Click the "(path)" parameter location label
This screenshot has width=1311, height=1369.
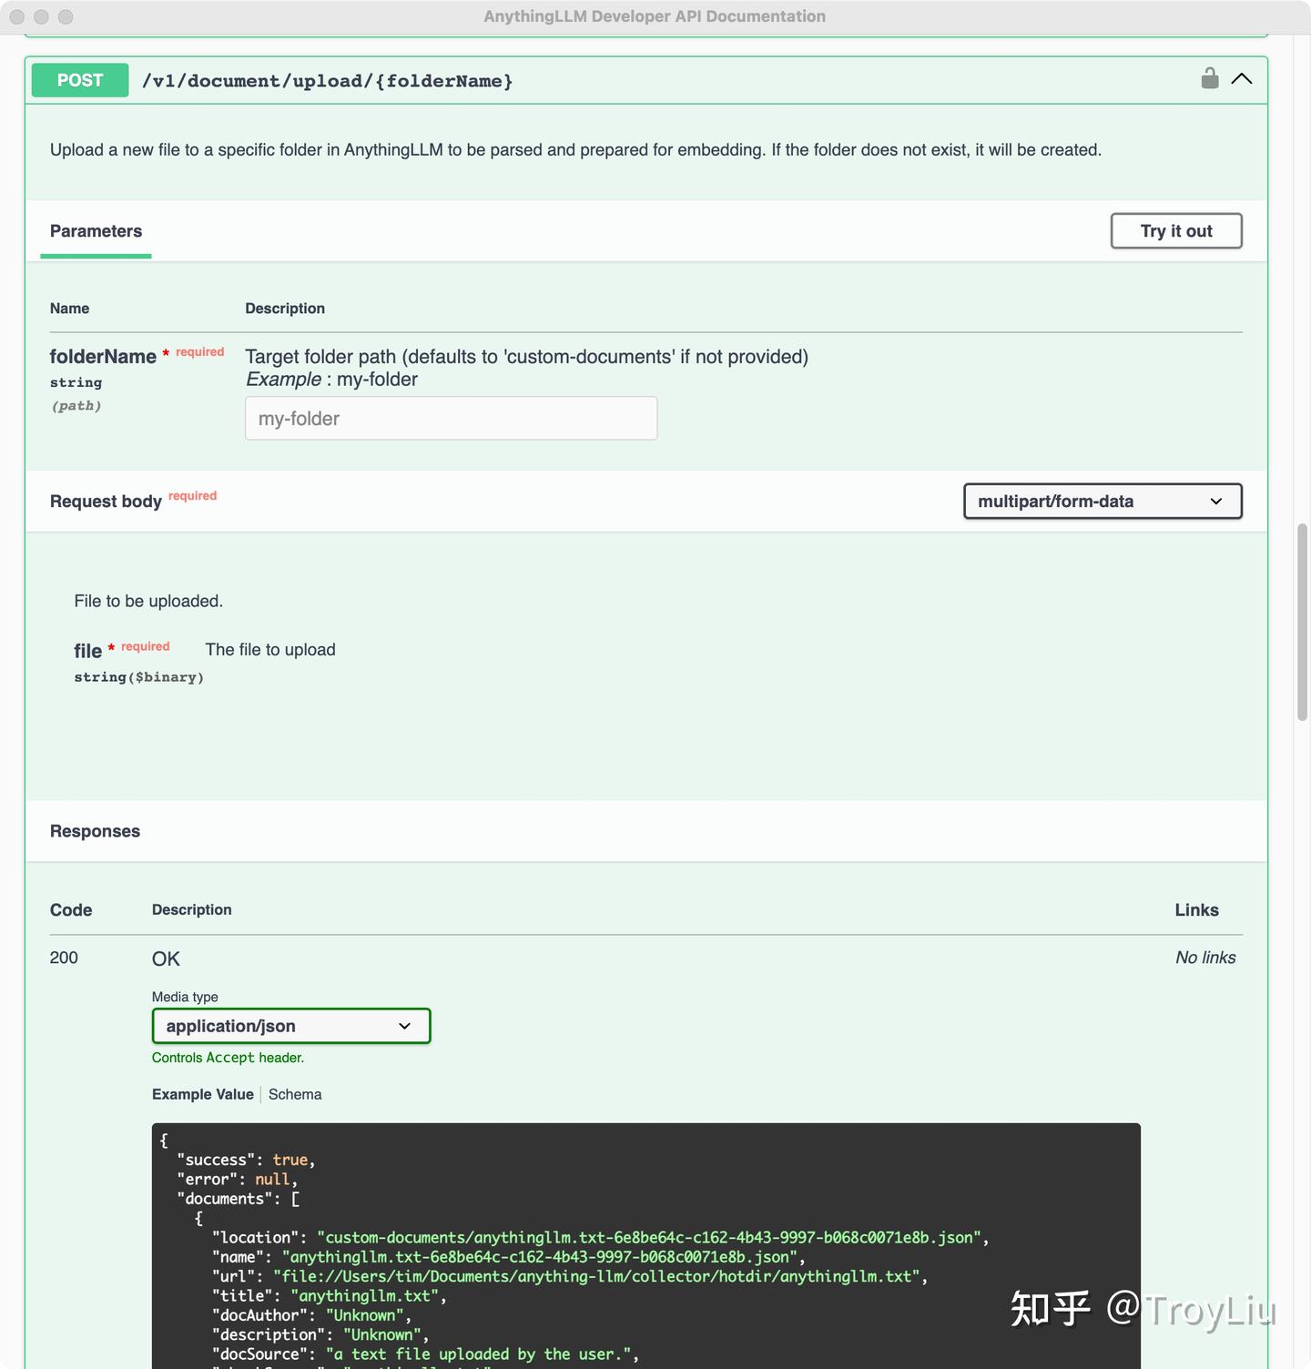coord(76,406)
